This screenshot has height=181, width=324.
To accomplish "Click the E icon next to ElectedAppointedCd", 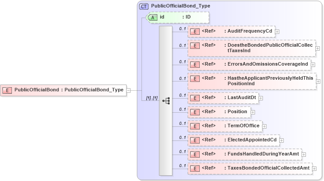I will (194, 140).
